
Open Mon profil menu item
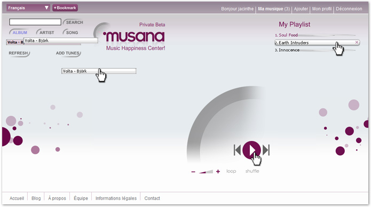tap(322, 9)
